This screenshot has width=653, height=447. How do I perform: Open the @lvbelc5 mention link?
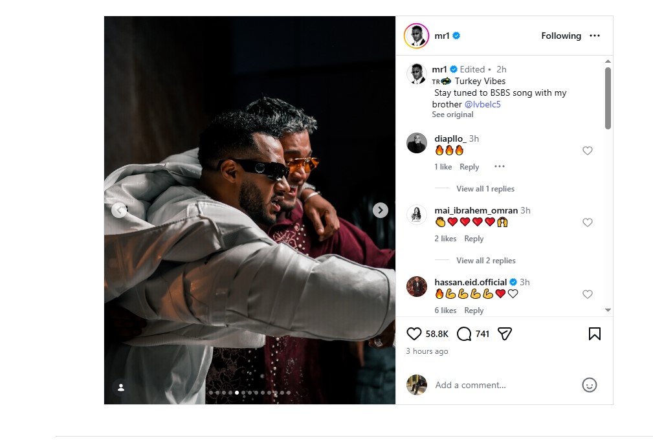pos(483,104)
